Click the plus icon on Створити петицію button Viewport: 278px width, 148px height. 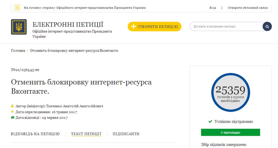[x=133, y=26]
